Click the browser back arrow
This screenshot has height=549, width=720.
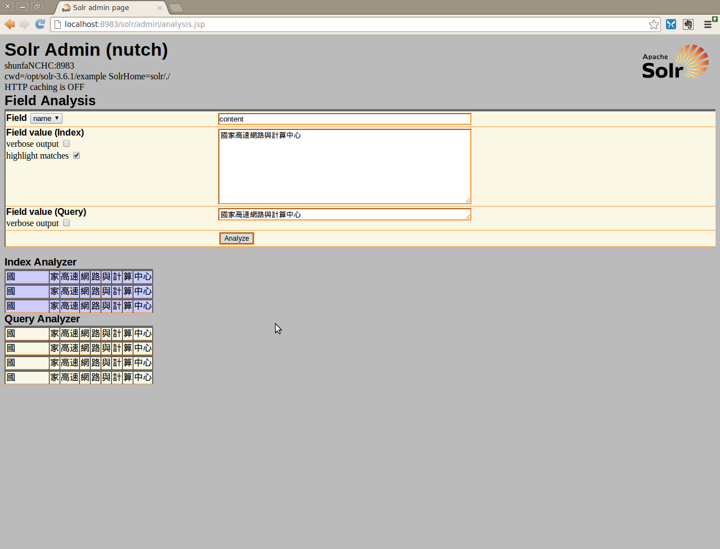(x=10, y=24)
